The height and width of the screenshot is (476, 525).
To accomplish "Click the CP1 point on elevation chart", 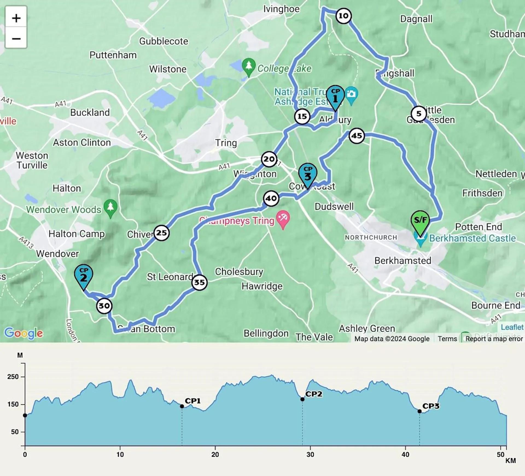I will [182, 406].
